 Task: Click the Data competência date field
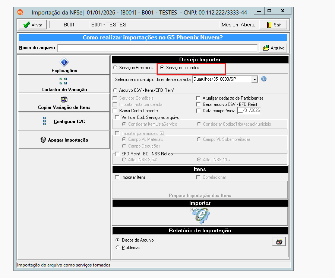click(x=249, y=110)
